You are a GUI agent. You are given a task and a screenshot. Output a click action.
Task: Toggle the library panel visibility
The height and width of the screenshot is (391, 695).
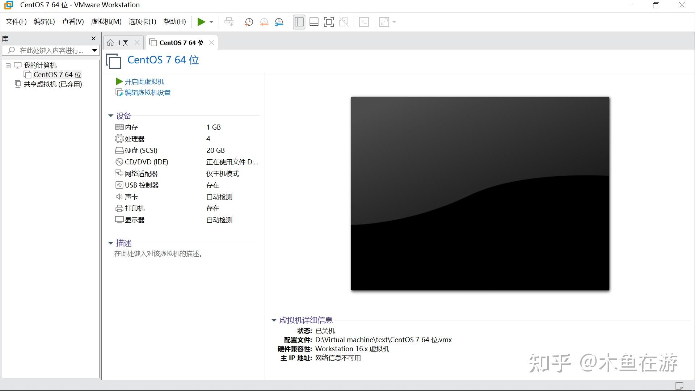pyautogui.click(x=299, y=22)
